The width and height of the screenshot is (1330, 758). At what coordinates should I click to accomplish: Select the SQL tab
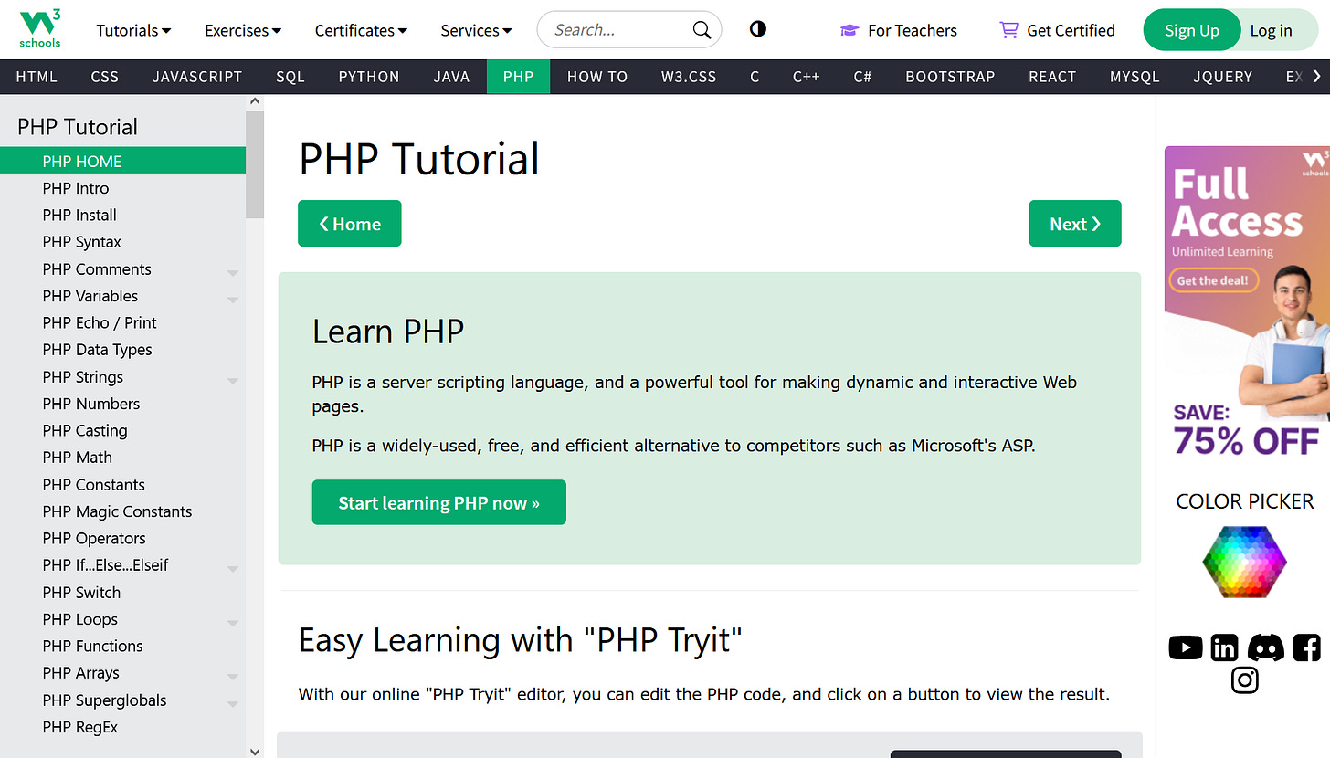click(290, 77)
